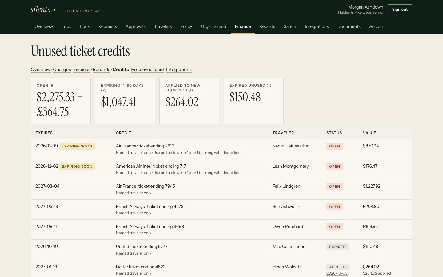Go to the Account tab

(x=377, y=26)
